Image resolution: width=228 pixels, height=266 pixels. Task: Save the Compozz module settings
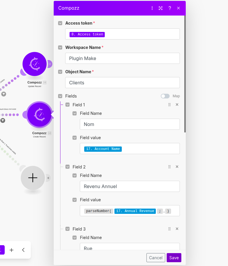pyautogui.click(x=174, y=258)
